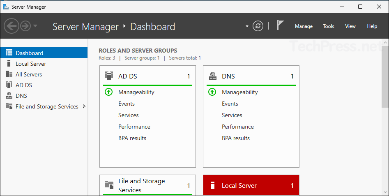Image resolution: width=389 pixels, height=196 pixels.
Task: Click the Local Server sidebar icon
Action: 9,64
